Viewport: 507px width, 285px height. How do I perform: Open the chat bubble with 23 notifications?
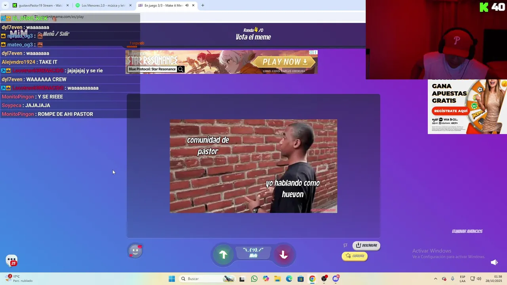(11, 260)
